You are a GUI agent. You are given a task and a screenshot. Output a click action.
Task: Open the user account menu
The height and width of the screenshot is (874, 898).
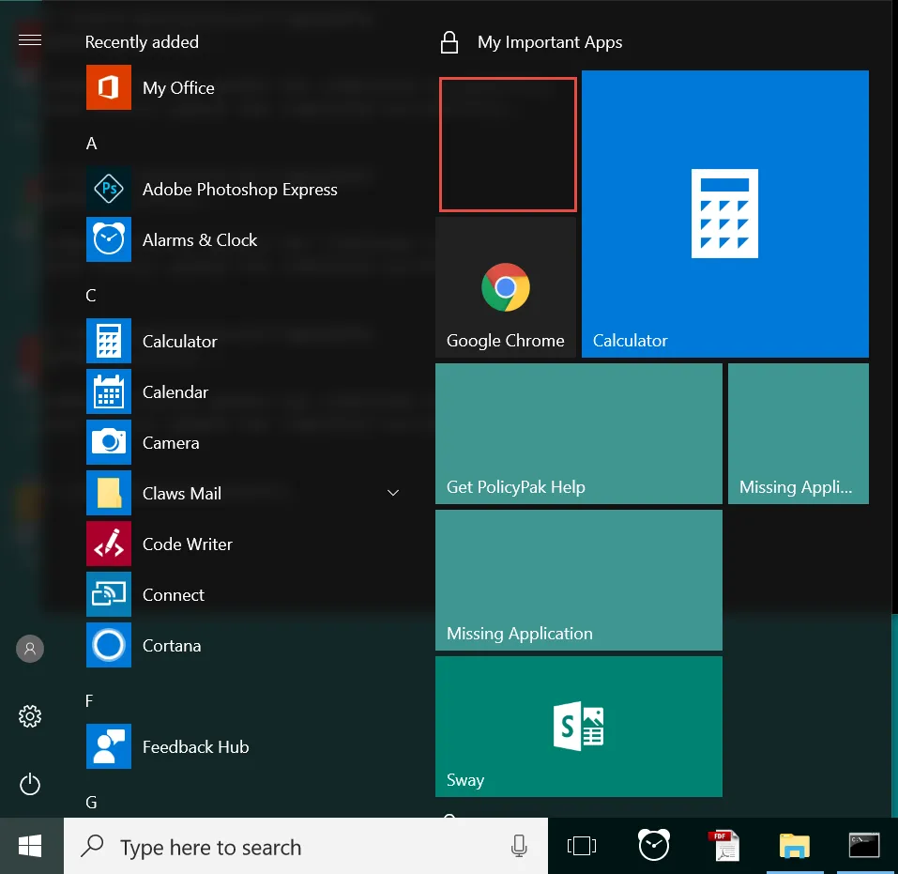30,649
